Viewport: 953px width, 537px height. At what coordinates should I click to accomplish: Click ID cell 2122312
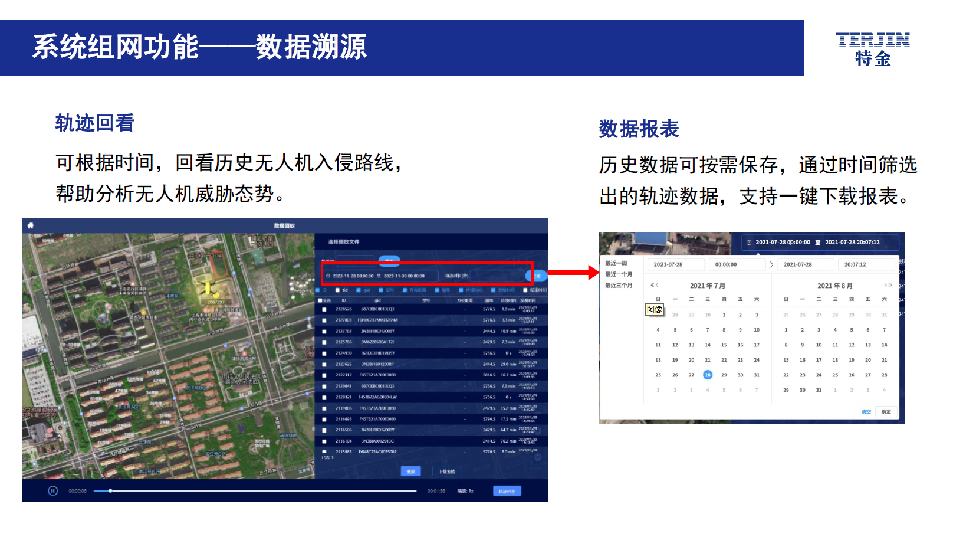tap(344, 375)
